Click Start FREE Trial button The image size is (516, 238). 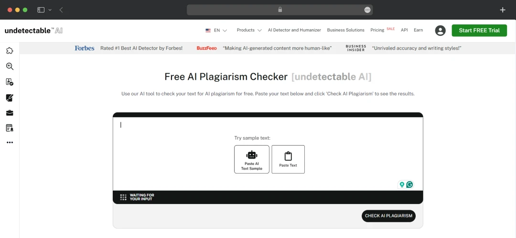[479, 30]
